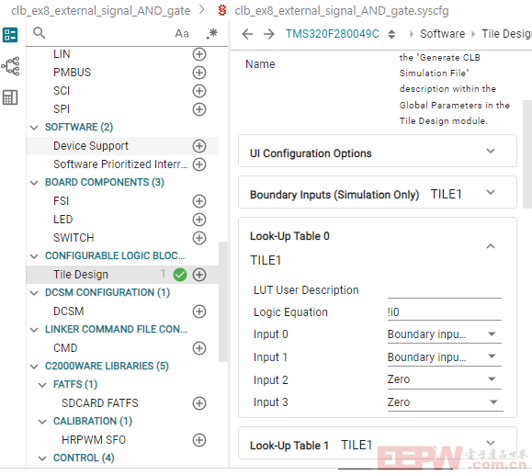Open the module list sidebar view
Image resolution: width=532 pixels, height=475 pixels.
point(10,35)
